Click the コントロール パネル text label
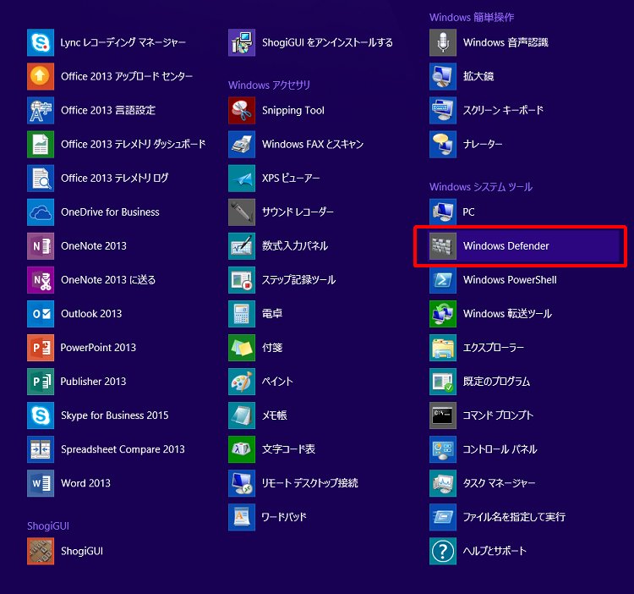This screenshot has width=634, height=594. tap(500, 449)
